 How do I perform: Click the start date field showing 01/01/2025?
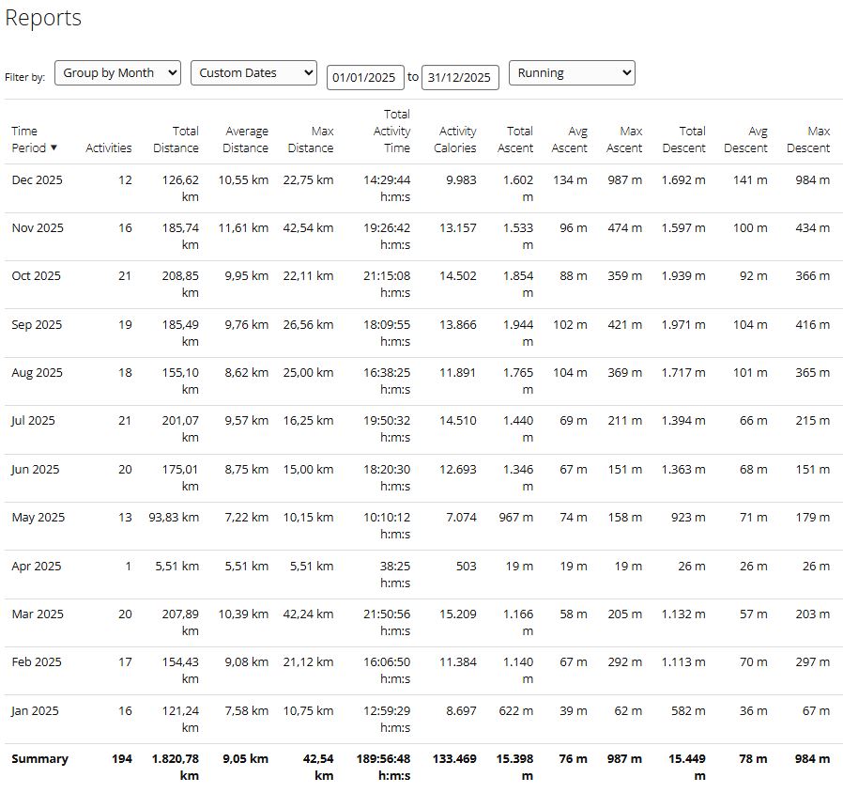click(x=364, y=77)
